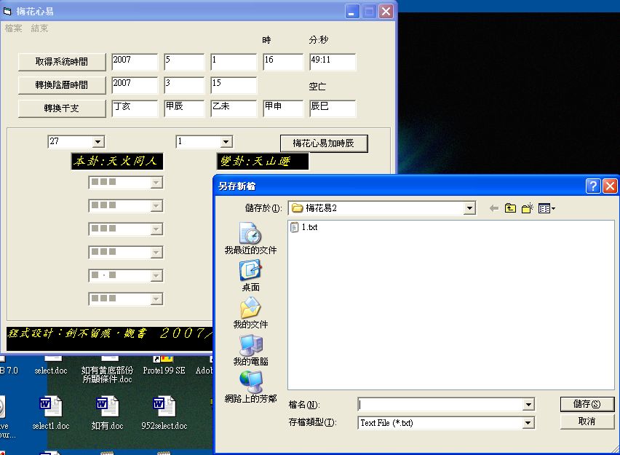620x455 pixels.
Task: Select the 1.txt file
Action: [x=309, y=228]
